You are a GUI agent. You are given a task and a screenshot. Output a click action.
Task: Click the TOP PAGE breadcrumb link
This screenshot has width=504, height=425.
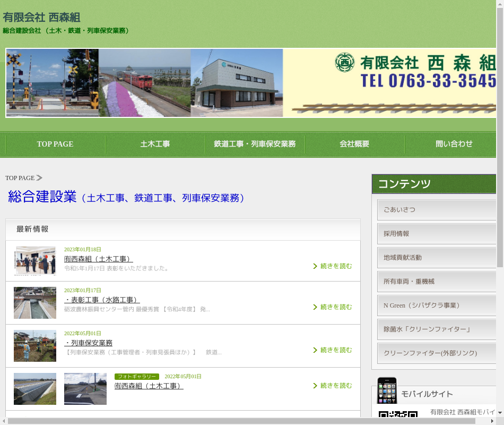(x=20, y=178)
